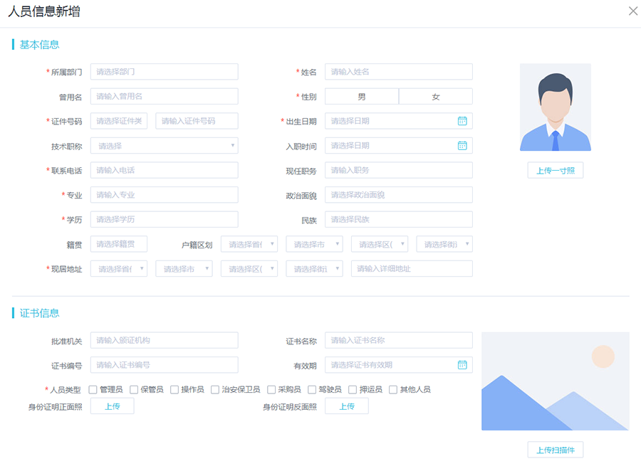
Task: Choose 女 gender option
Action: pyautogui.click(x=436, y=97)
